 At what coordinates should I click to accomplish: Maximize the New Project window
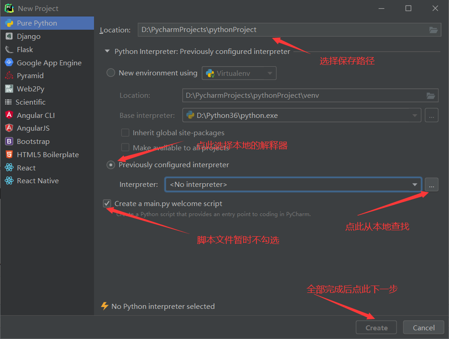408,8
